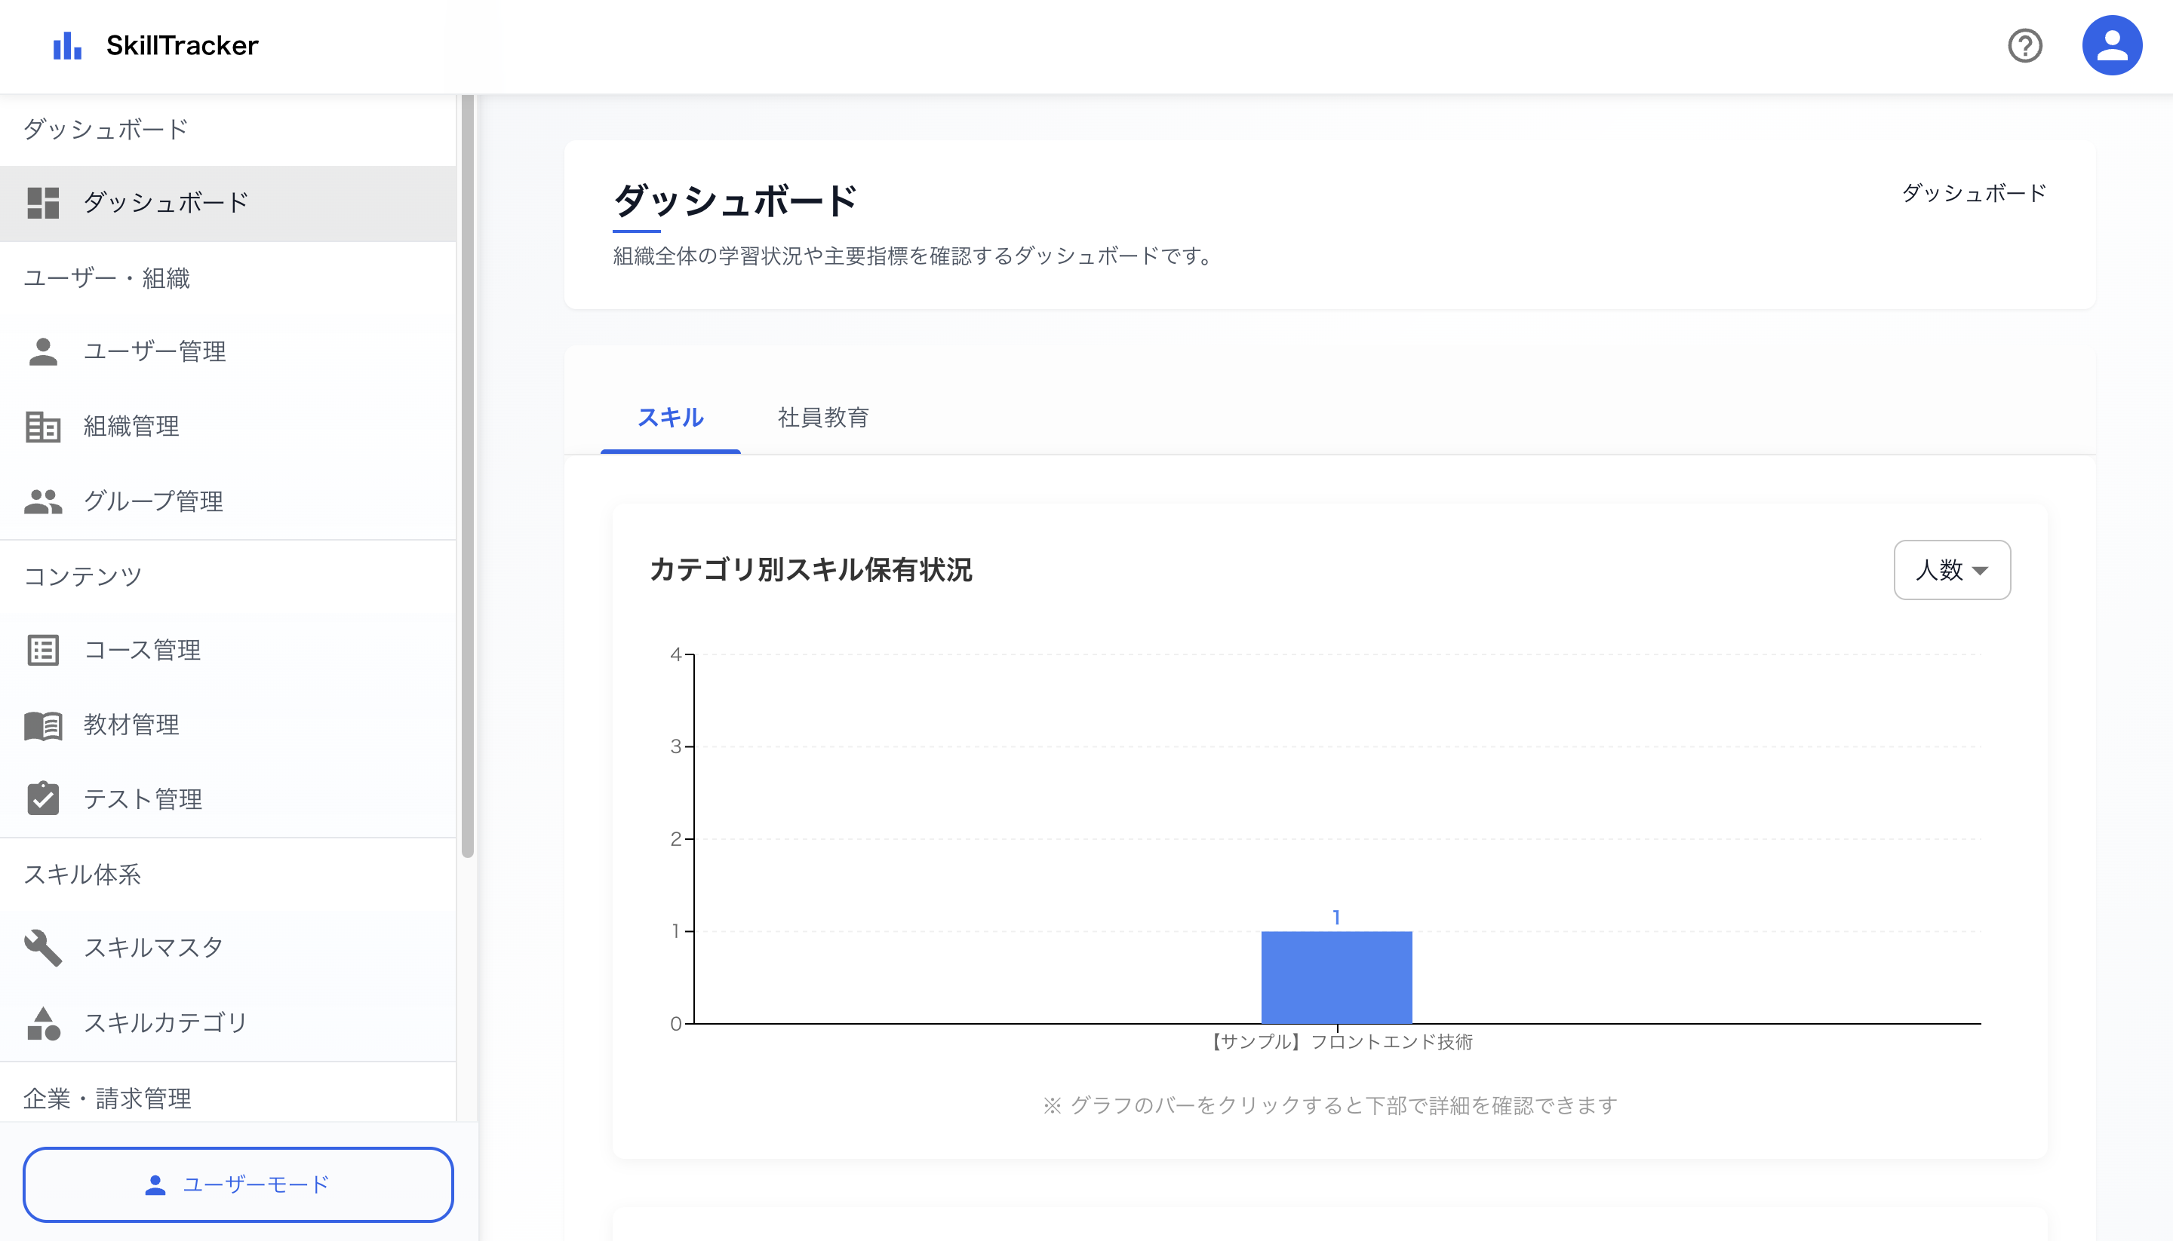The width and height of the screenshot is (2173, 1241).
Task: Switch to the 社員教育 tab
Action: [x=823, y=418]
